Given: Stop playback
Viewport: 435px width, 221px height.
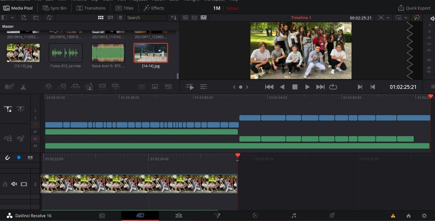Looking at the screenshot, I should click(295, 87).
